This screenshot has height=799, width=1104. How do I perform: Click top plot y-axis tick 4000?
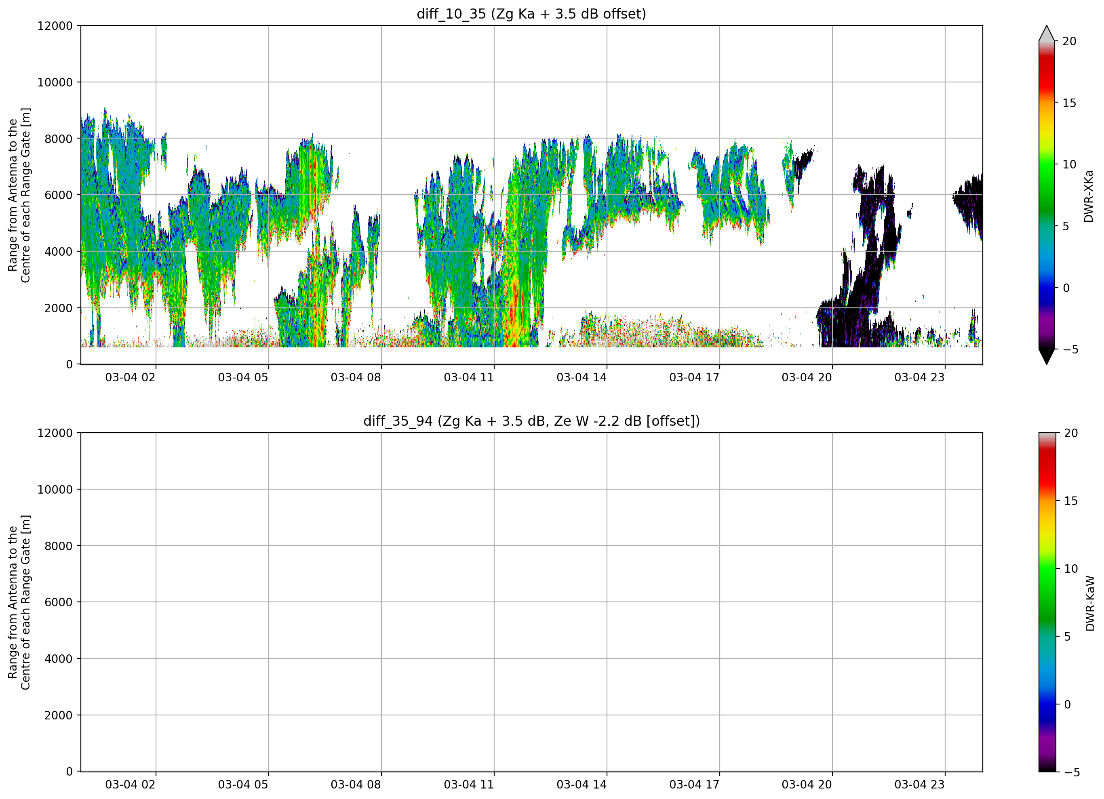[59, 252]
